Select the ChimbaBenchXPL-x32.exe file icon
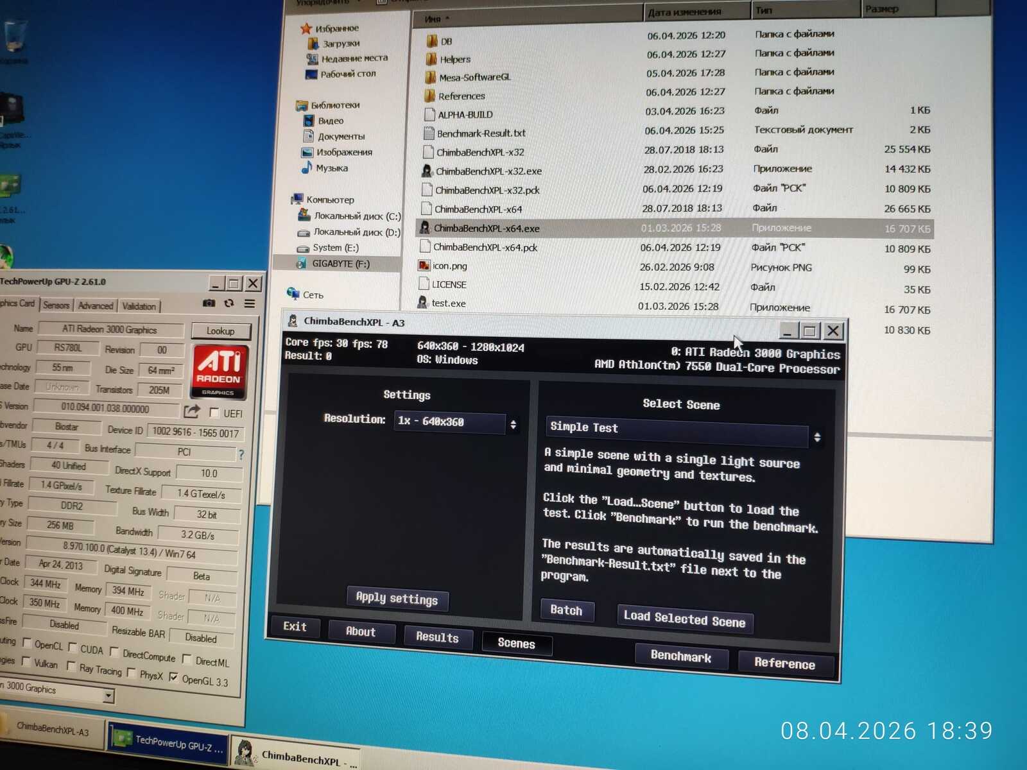The image size is (1027, 770). 427,171
